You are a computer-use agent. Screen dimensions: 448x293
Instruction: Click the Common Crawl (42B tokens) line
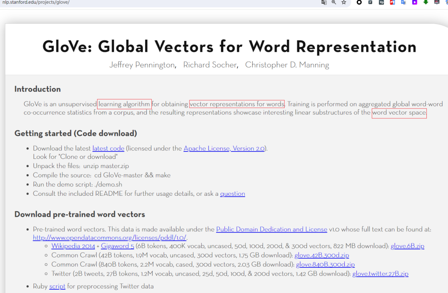200,255
